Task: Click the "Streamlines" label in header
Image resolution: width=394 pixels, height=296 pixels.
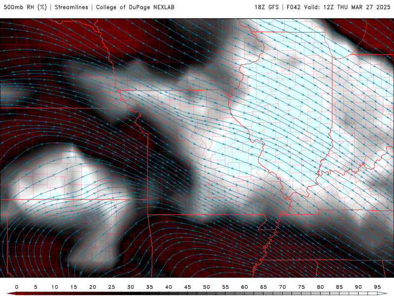Action: 71,7
